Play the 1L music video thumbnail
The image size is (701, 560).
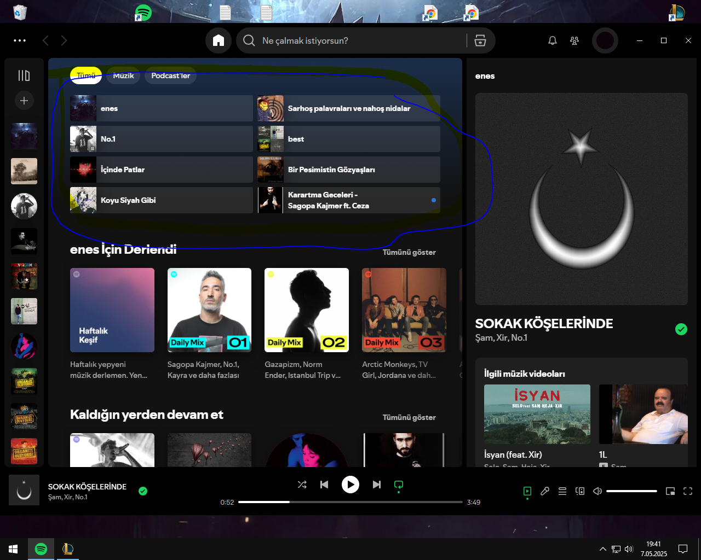tap(643, 414)
